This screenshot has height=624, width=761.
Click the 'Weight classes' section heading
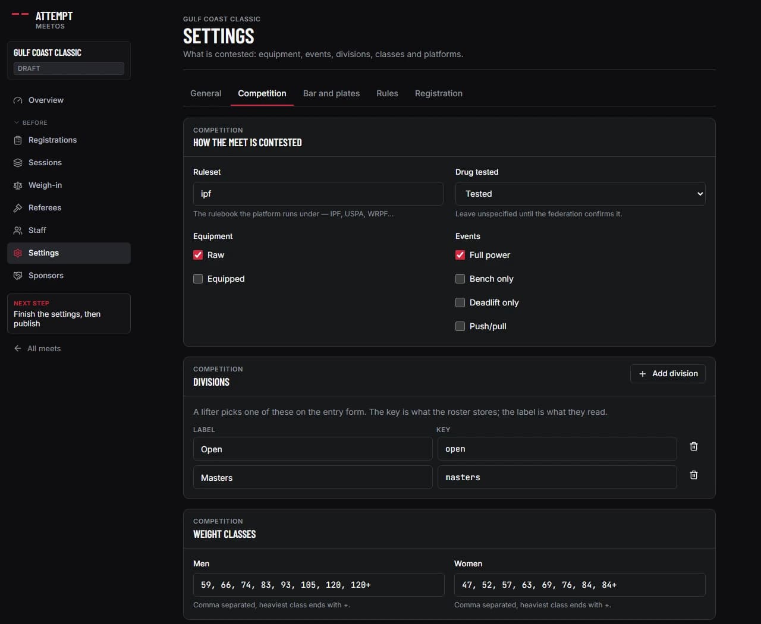click(225, 534)
